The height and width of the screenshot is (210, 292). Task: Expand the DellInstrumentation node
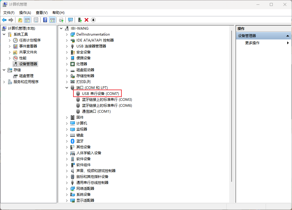67,34
